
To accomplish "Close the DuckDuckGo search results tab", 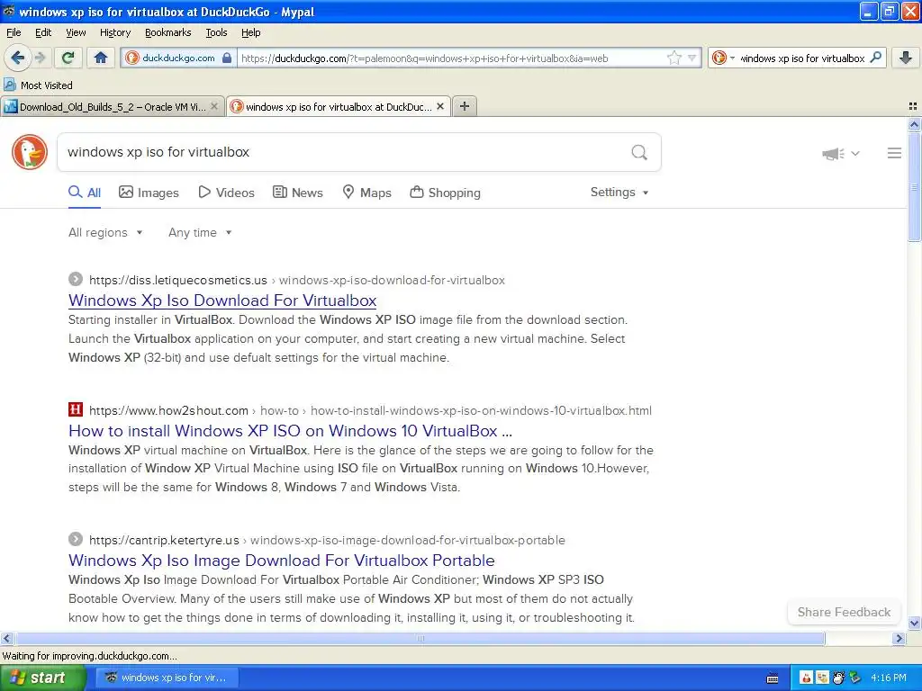I will (x=439, y=106).
